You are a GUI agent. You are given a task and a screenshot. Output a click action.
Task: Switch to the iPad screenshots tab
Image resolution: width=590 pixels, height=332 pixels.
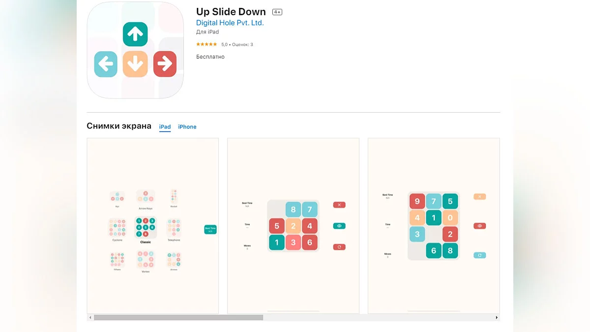(x=165, y=127)
